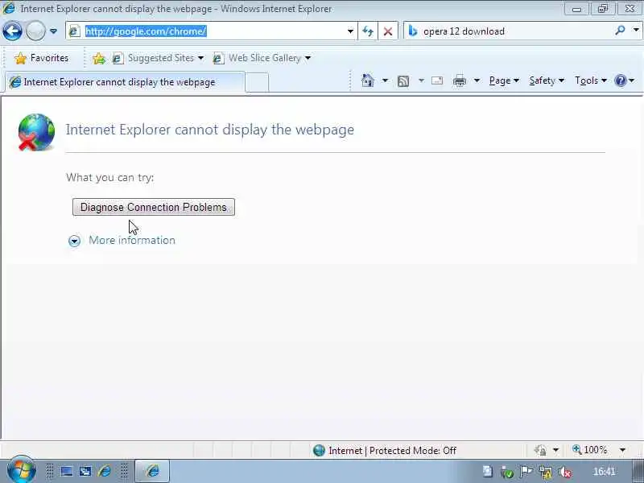This screenshot has height=483, width=644.
Task: Click the page icon inside the address bar
Action: click(x=74, y=31)
